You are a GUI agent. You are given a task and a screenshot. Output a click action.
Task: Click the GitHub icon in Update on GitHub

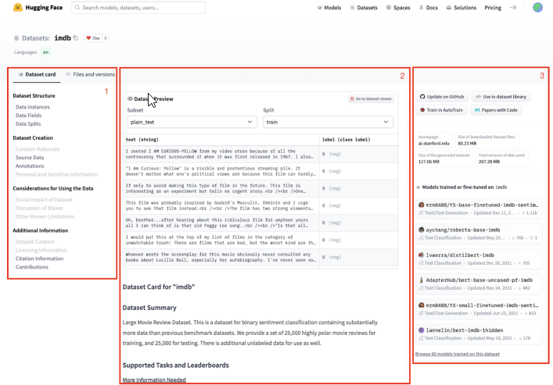tap(422, 97)
